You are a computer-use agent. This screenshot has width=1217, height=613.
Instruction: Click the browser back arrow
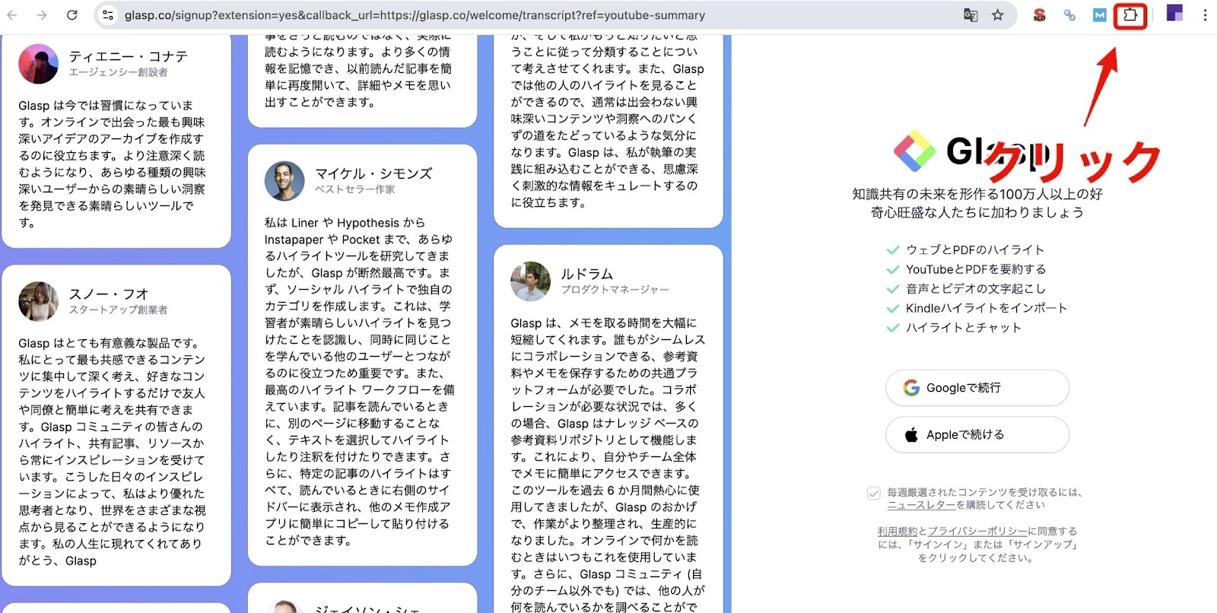pos(12,15)
